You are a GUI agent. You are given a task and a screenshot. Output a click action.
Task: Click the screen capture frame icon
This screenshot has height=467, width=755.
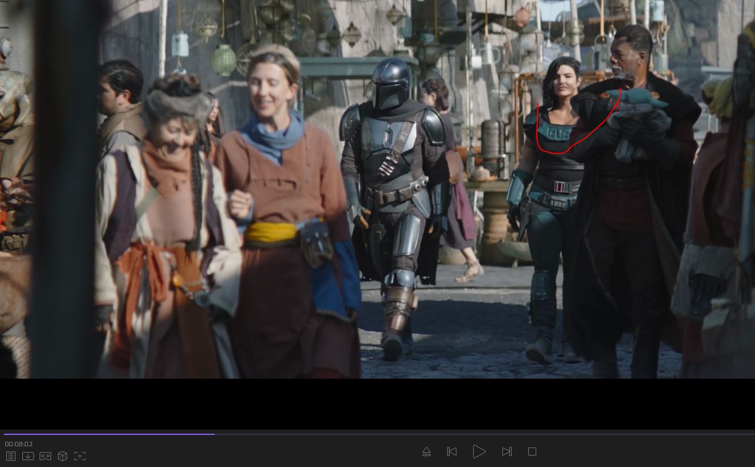tap(80, 456)
